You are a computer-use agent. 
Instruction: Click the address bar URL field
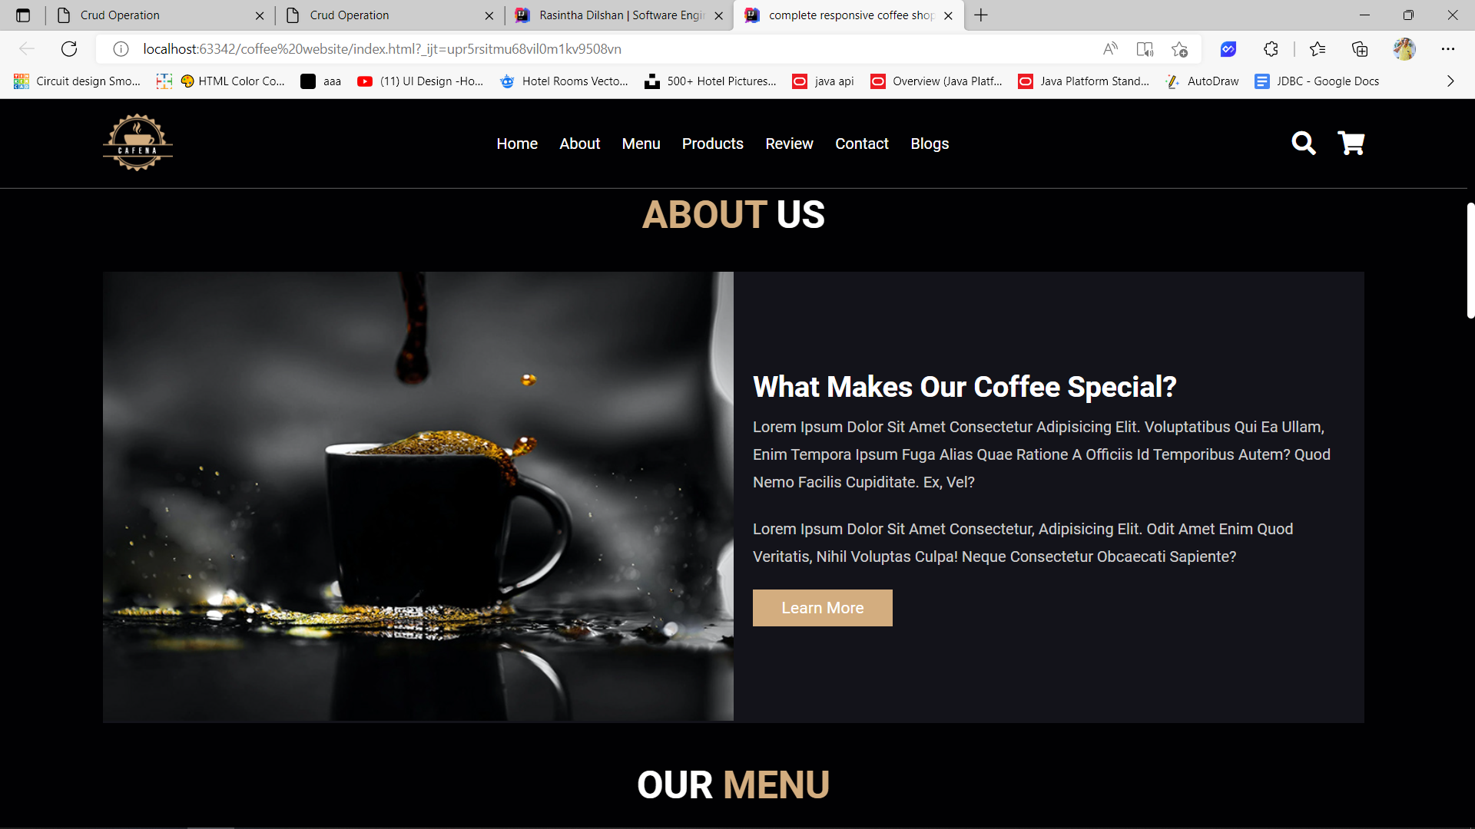coord(615,49)
